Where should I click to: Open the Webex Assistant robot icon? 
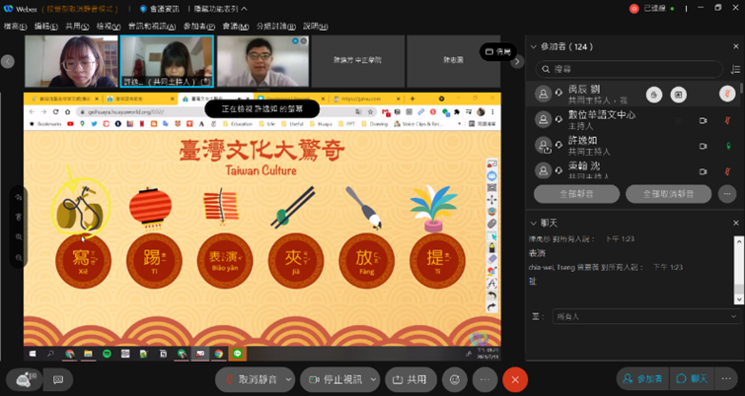pos(23,379)
